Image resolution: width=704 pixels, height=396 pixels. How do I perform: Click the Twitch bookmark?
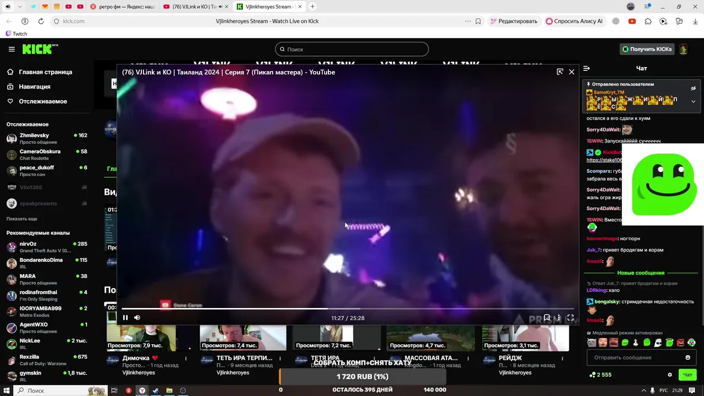16,34
